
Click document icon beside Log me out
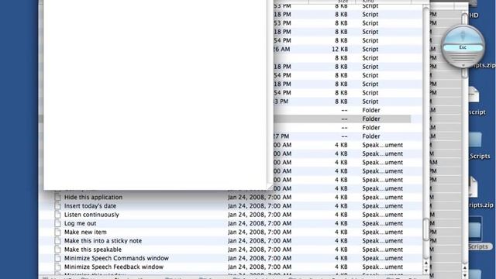click(57, 223)
